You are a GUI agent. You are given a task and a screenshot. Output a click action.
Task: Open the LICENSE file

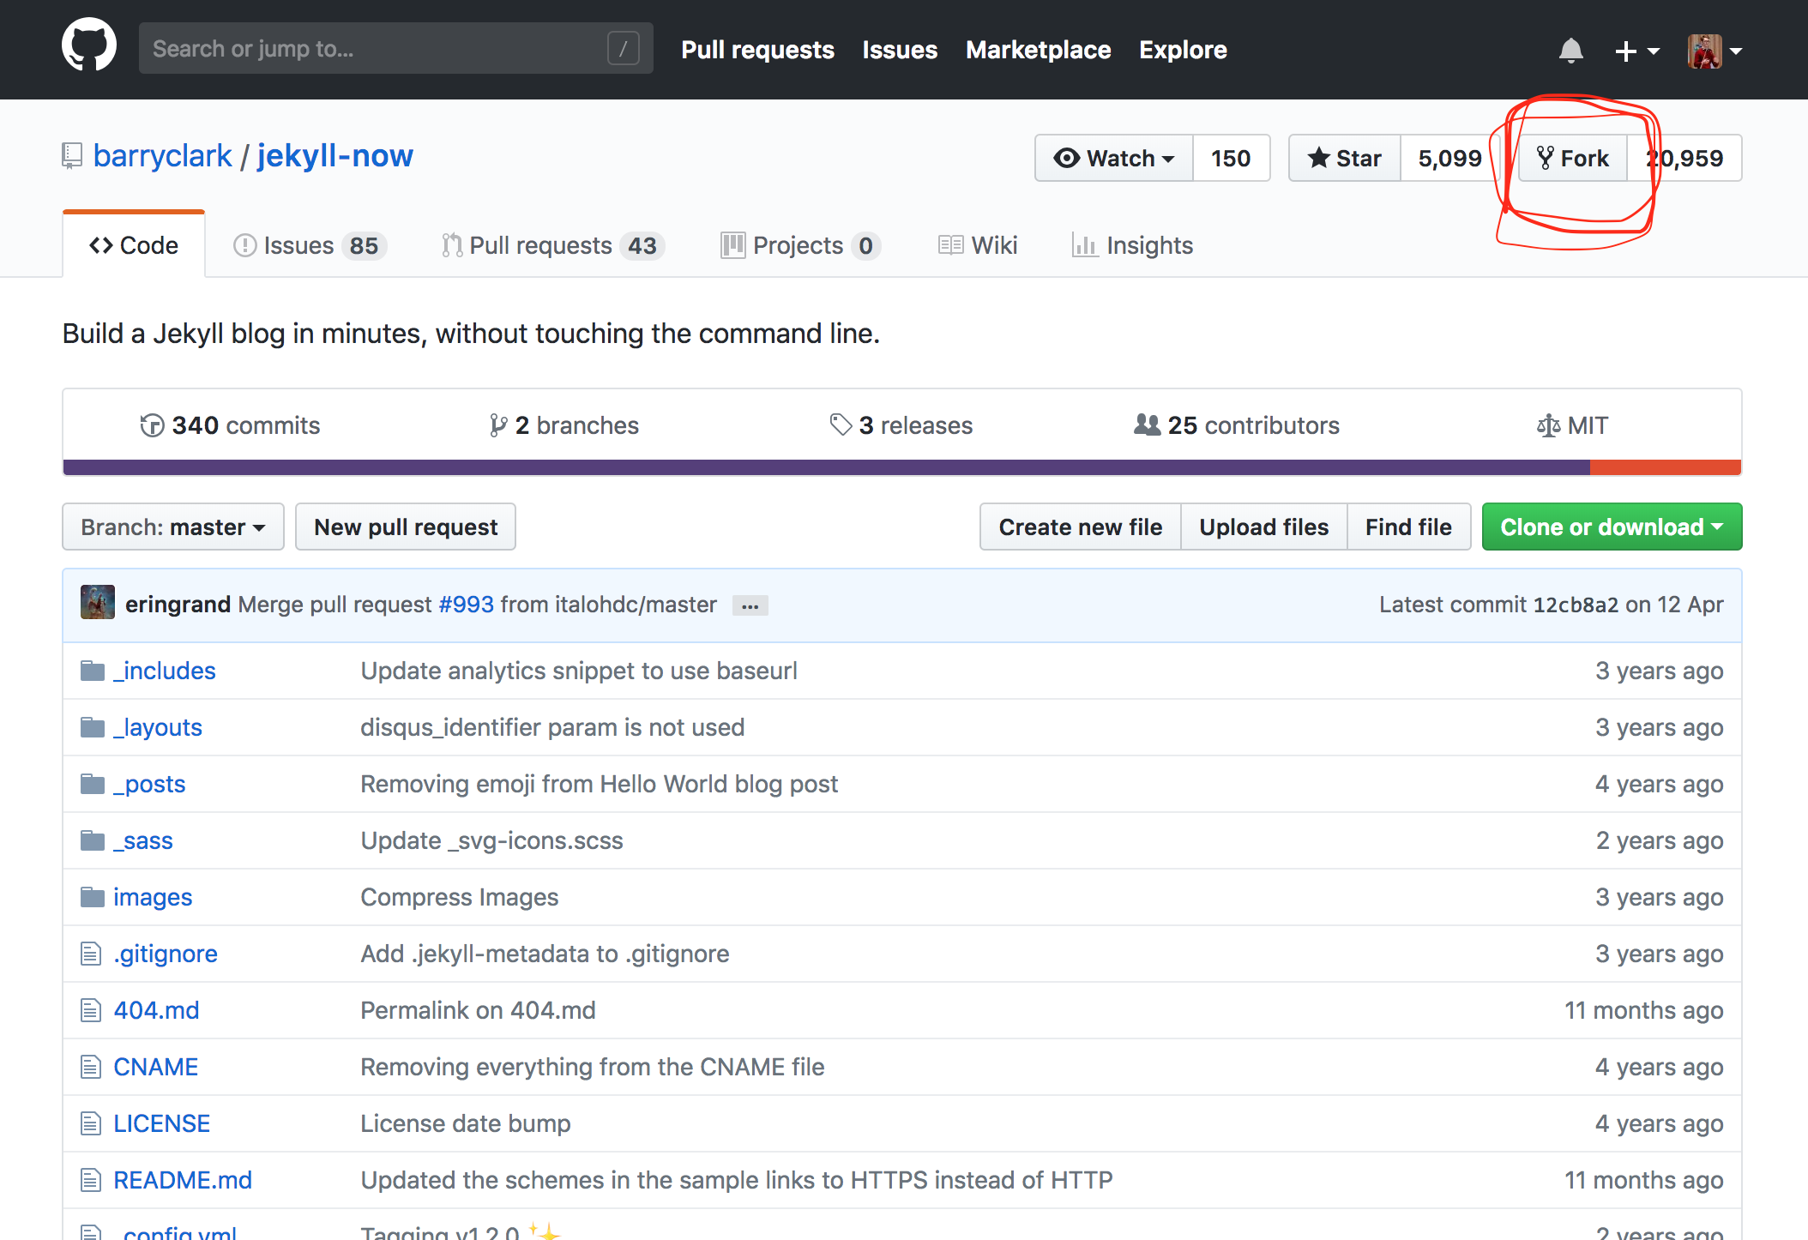pyautogui.click(x=161, y=1123)
